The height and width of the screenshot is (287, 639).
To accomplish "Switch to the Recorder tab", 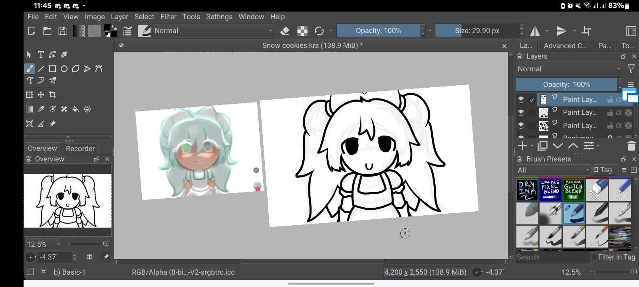I will pyautogui.click(x=80, y=149).
